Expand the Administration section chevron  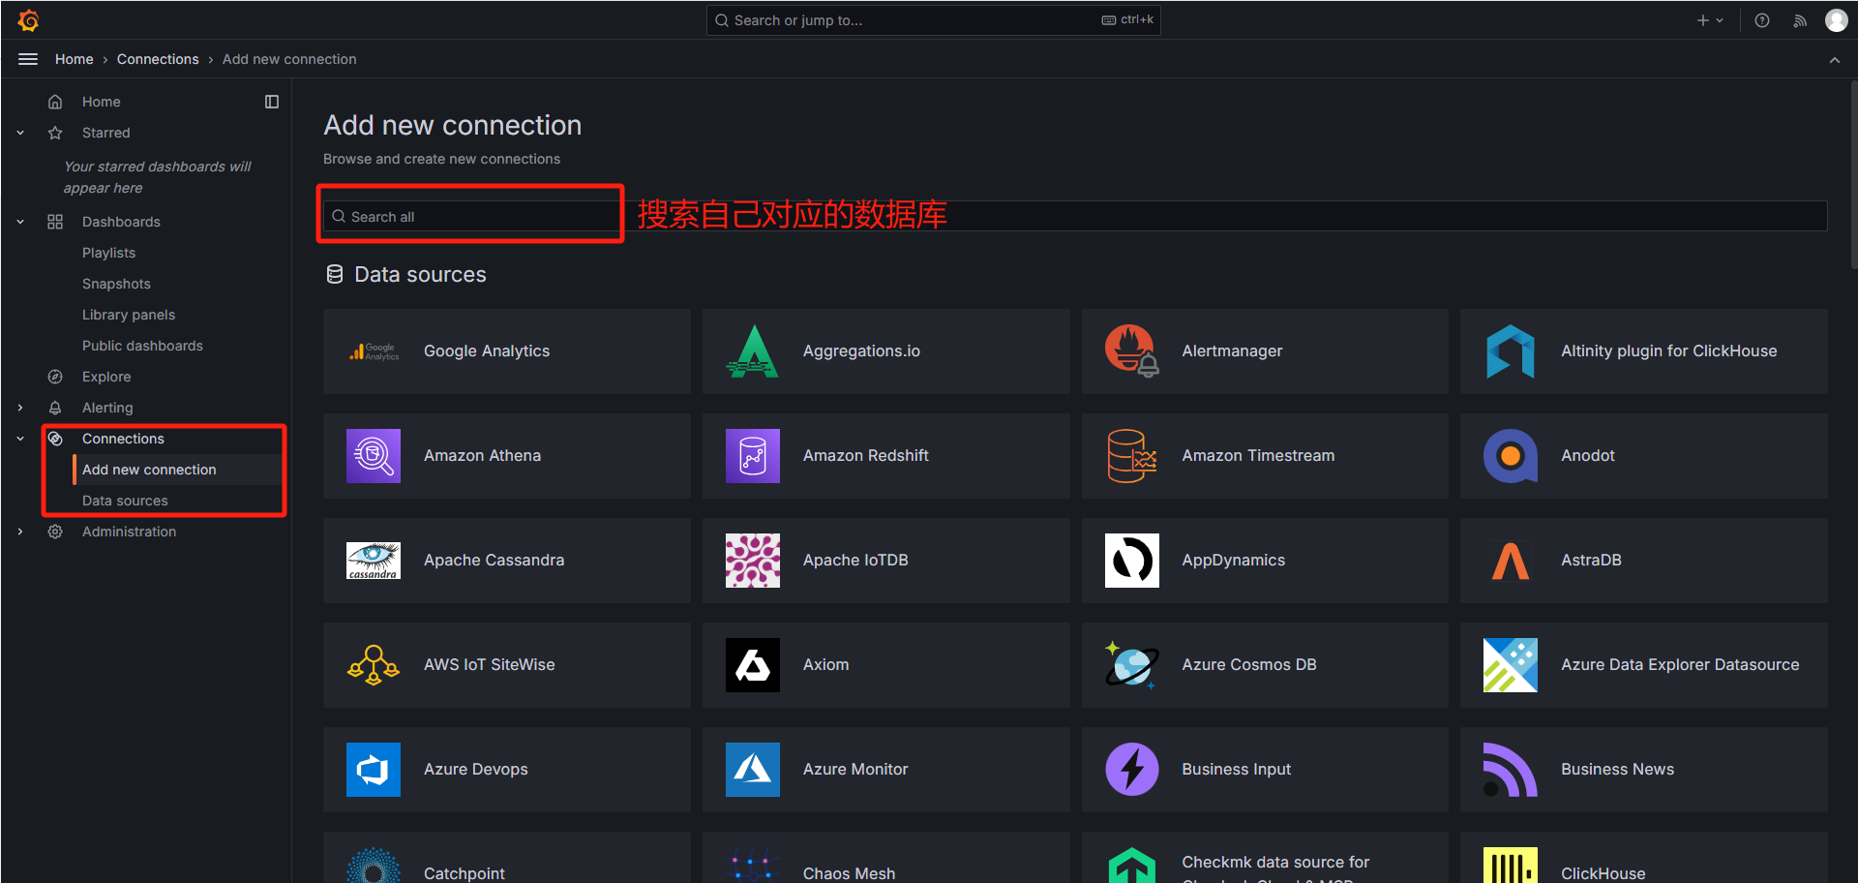pyautogui.click(x=20, y=532)
